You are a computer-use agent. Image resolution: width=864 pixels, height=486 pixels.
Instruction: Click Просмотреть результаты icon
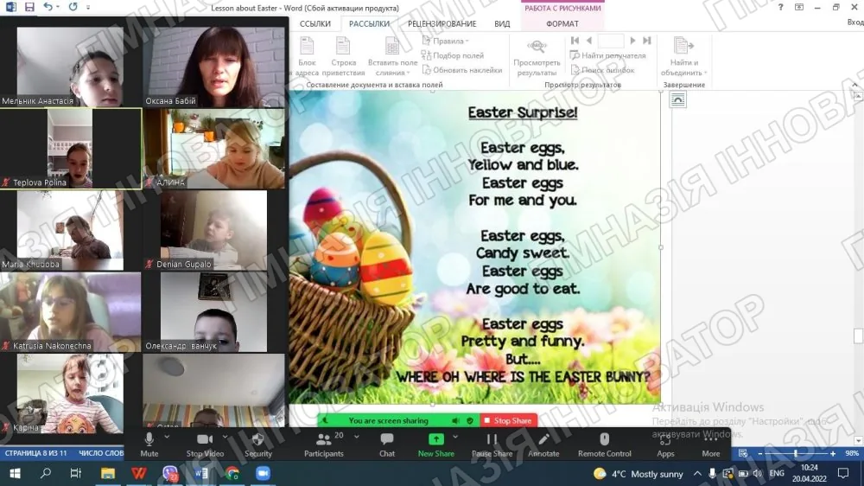coord(537,47)
